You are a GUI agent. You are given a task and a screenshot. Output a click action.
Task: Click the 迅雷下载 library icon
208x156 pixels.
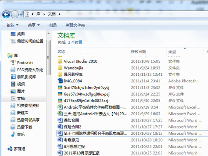pos(13,127)
